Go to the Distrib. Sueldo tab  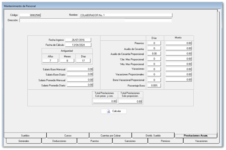tap(153, 136)
